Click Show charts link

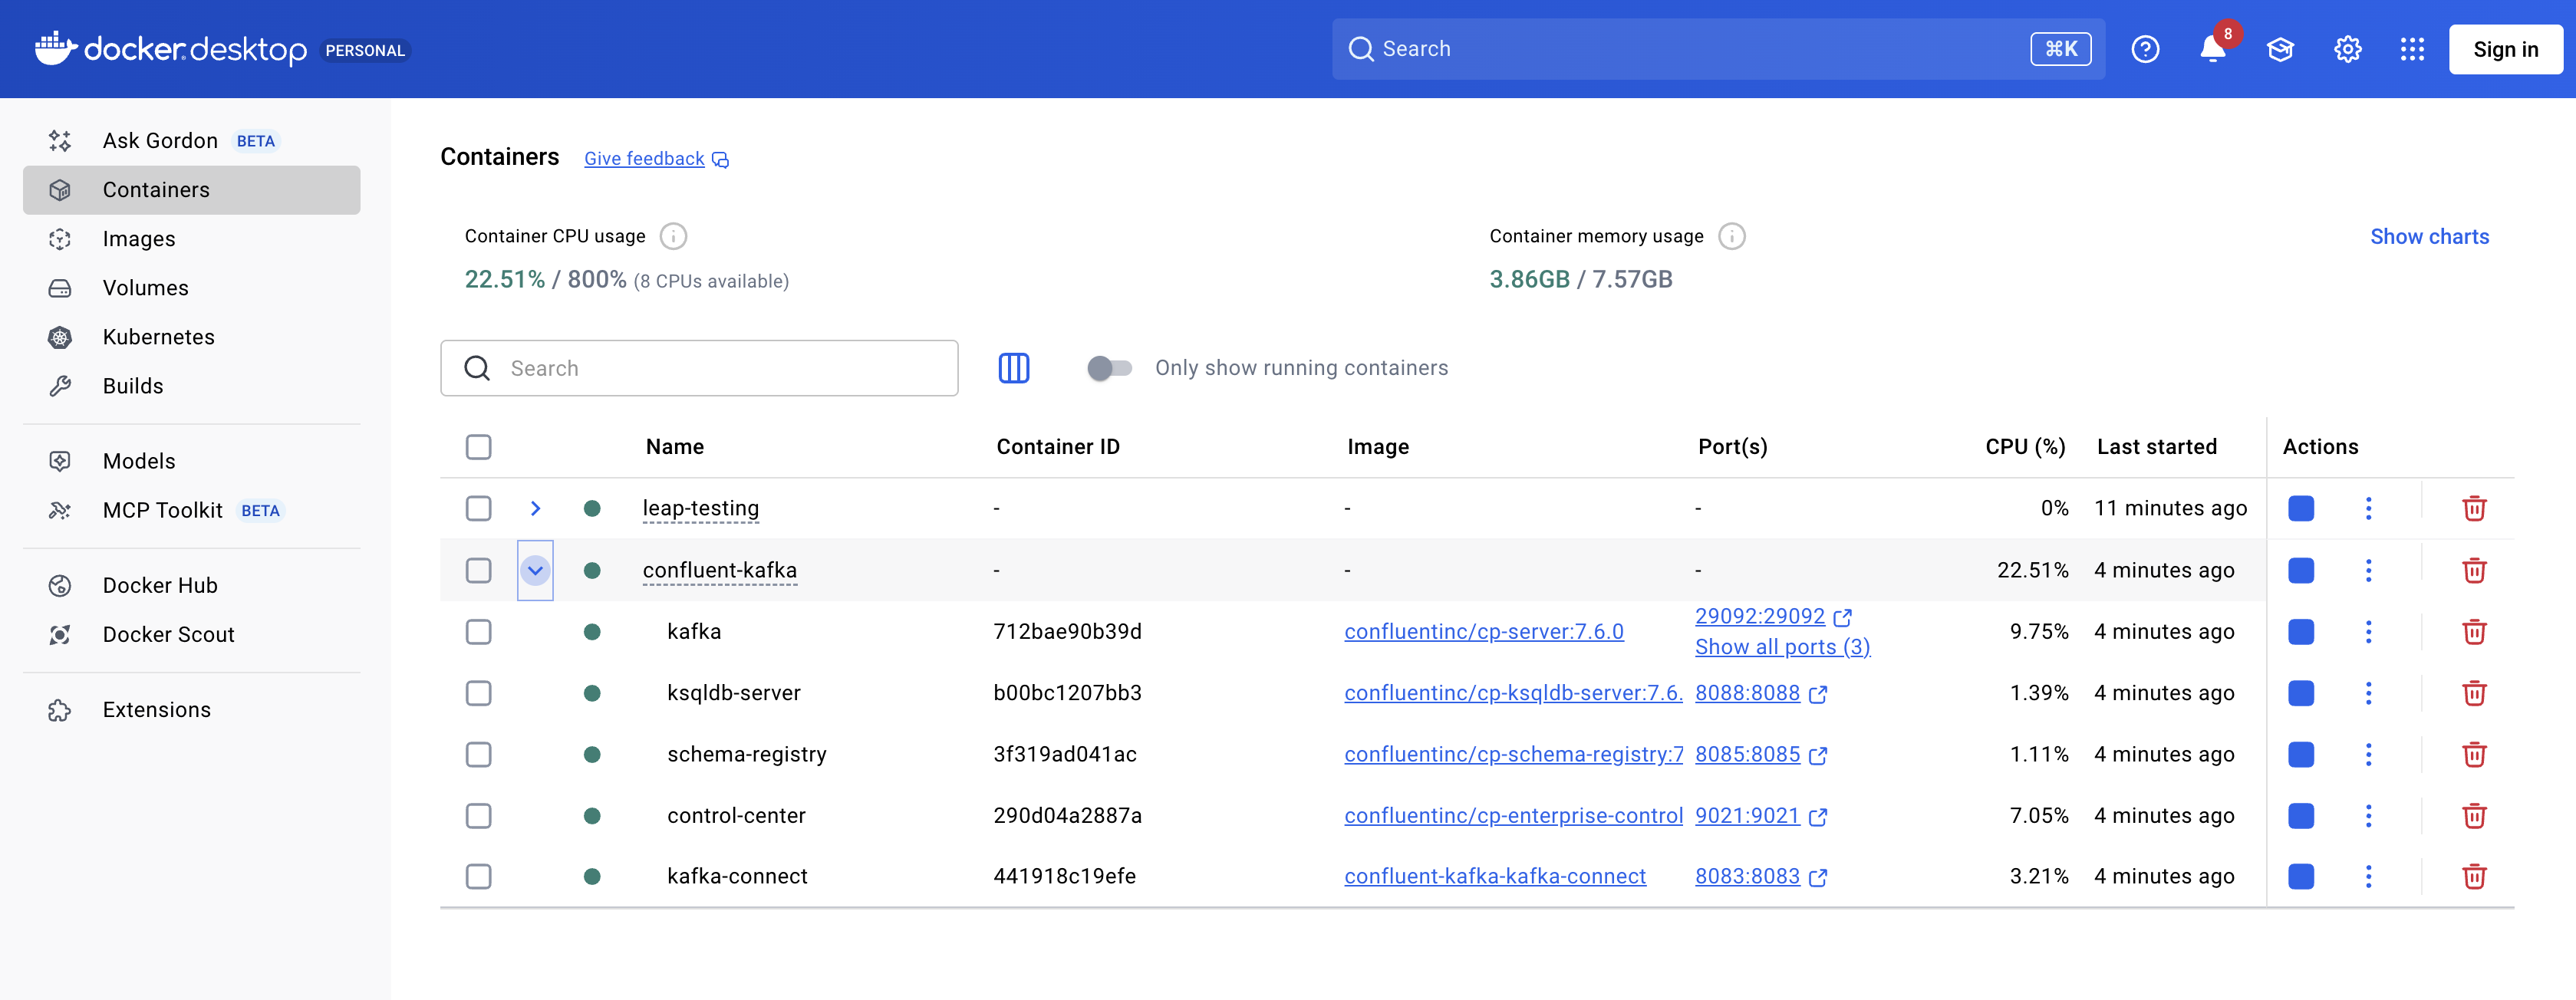pos(2429,237)
